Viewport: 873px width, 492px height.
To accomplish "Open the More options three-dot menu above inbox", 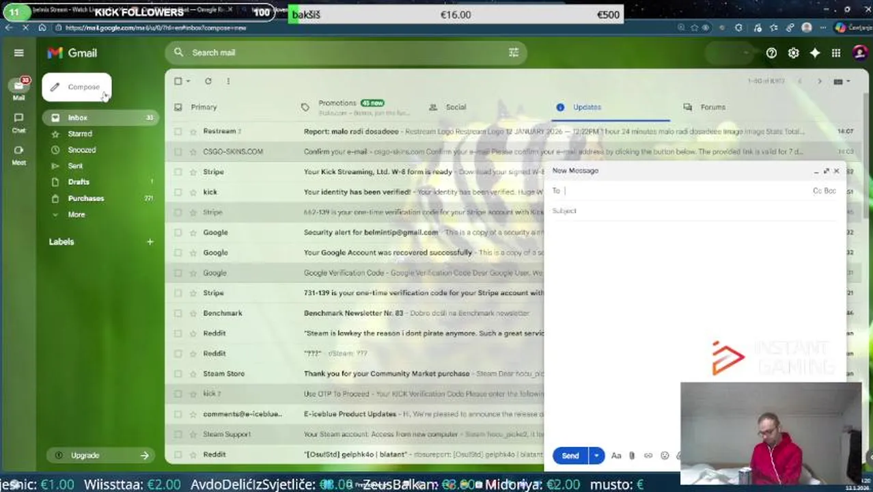I will 228,81.
